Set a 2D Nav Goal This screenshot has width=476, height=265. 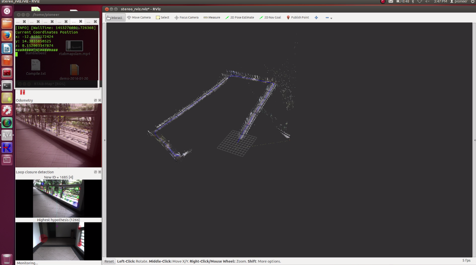[270, 17]
